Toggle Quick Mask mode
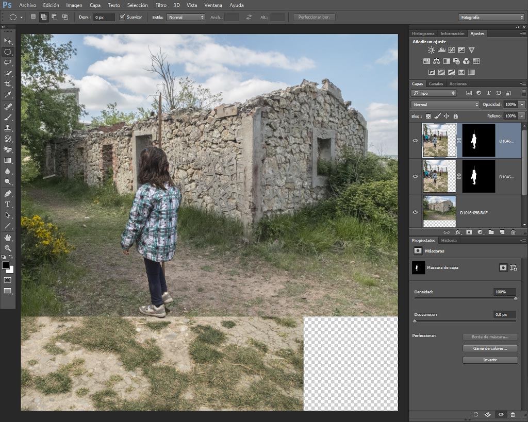This screenshot has width=528, height=422. tap(7, 280)
